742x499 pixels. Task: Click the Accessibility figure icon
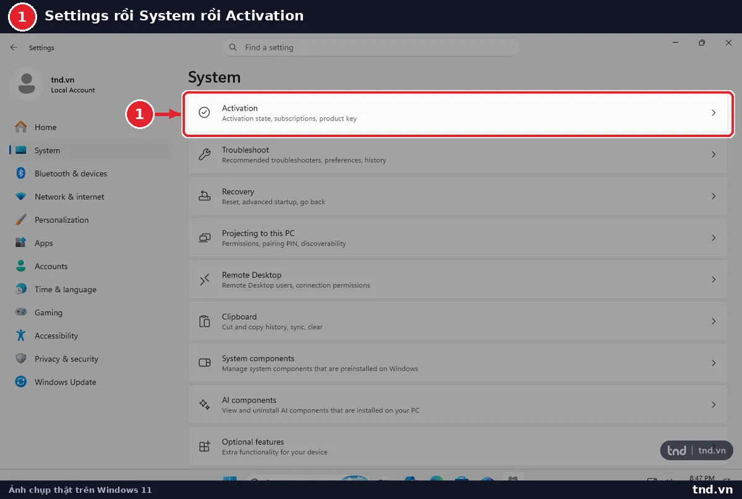21,335
